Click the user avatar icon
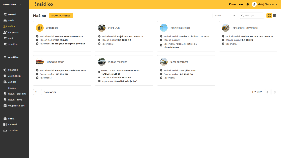This screenshot has width=281, height=158. click(x=254, y=4)
